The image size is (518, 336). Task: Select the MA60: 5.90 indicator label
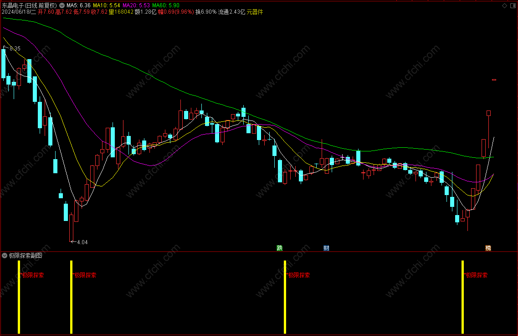(x=166, y=5)
